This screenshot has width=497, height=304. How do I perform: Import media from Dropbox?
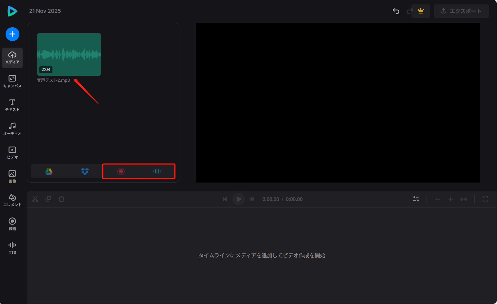click(85, 171)
